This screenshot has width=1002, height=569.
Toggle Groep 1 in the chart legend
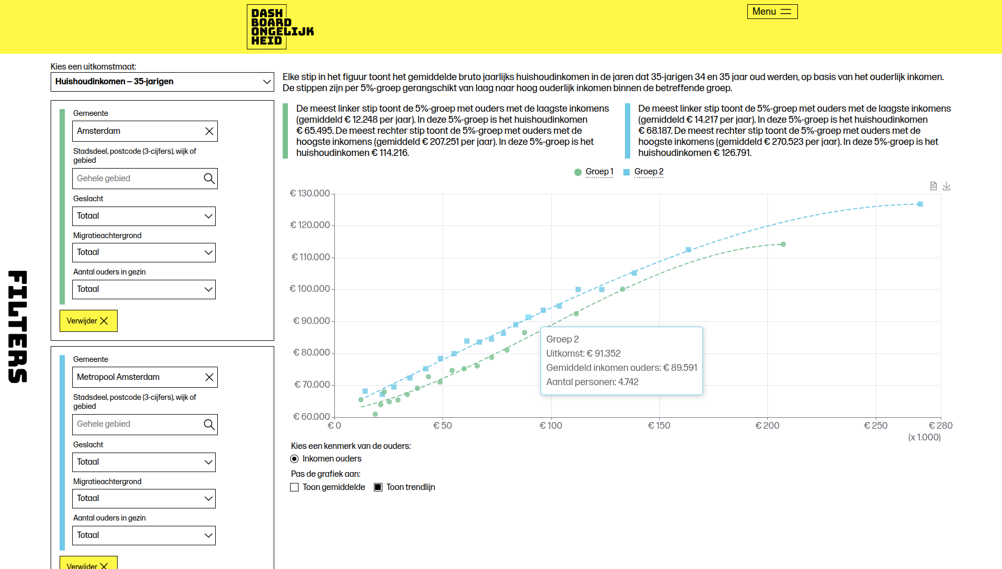pyautogui.click(x=594, y=172)
